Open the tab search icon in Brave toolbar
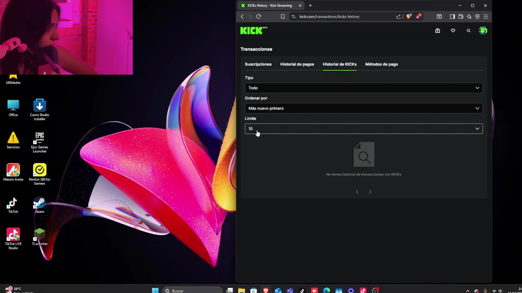Screen dimensions: 522x293 pos(439,17)
